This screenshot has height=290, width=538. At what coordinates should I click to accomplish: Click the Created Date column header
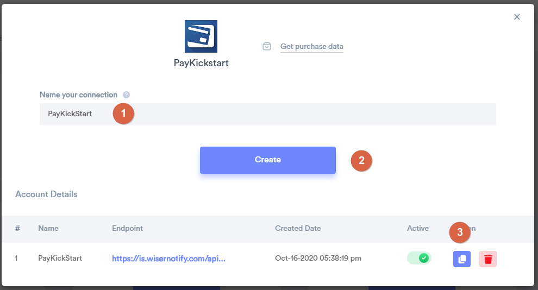click(x=298, y=228)
